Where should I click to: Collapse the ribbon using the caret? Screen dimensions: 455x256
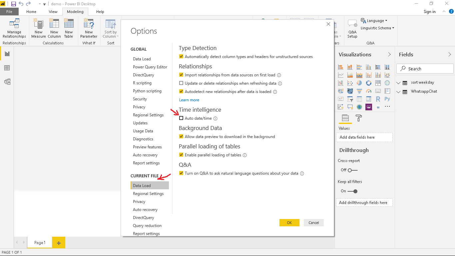444,11
